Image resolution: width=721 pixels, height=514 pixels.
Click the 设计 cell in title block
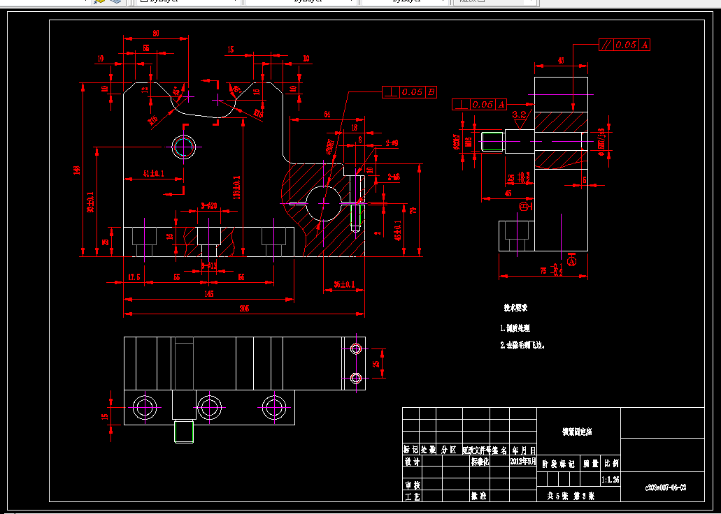[x=411, y=462]
